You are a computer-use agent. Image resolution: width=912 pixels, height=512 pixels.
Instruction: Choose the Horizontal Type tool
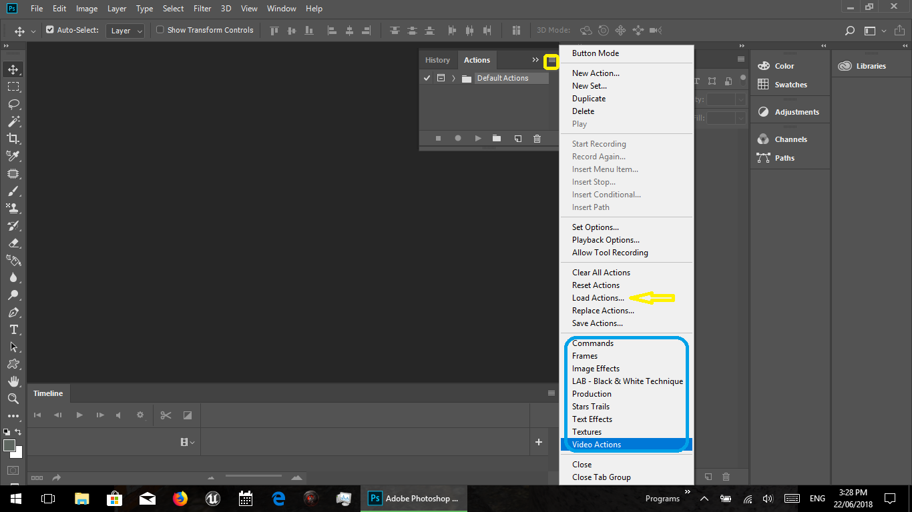(15, 329)
